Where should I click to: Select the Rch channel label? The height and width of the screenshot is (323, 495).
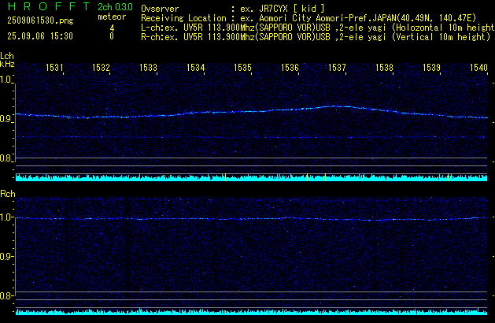8,194
